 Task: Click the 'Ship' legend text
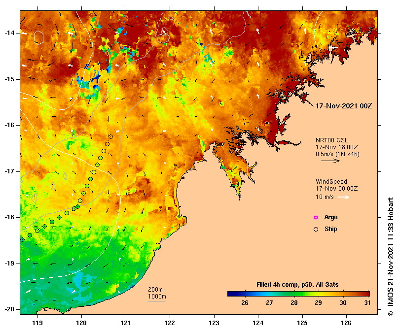331,229
